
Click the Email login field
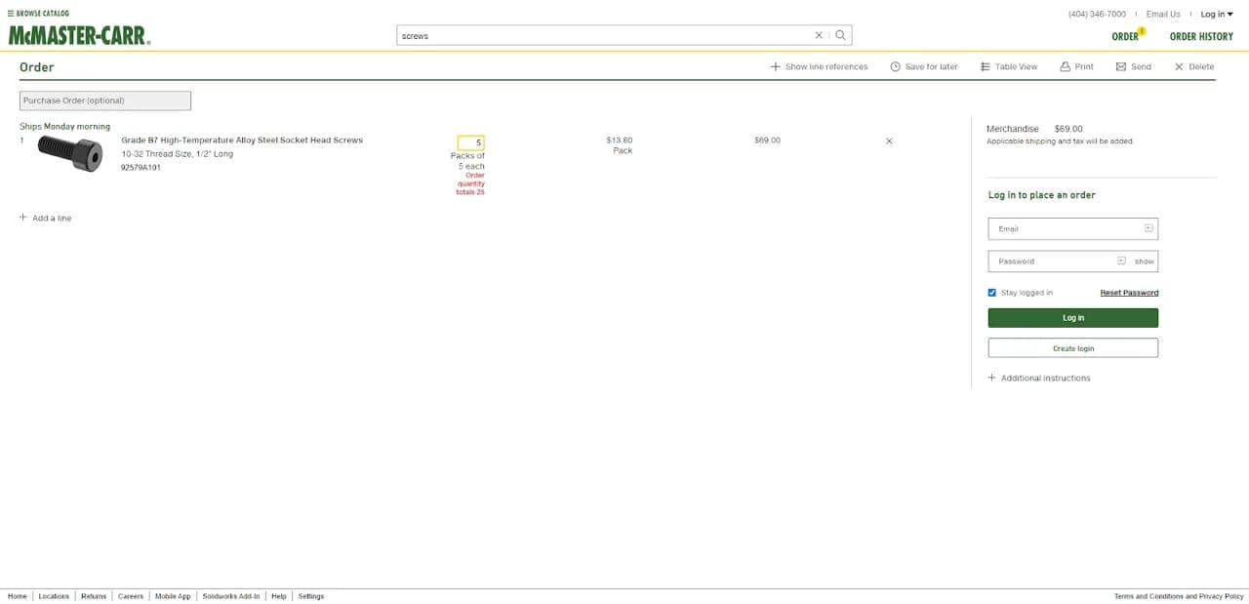[x=1073, y=228]
